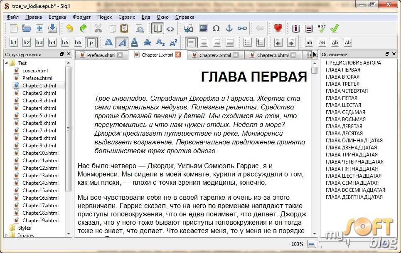Toggle bold text formatting
The height and width of the screenshot is (253, 401).
[109, 42]
